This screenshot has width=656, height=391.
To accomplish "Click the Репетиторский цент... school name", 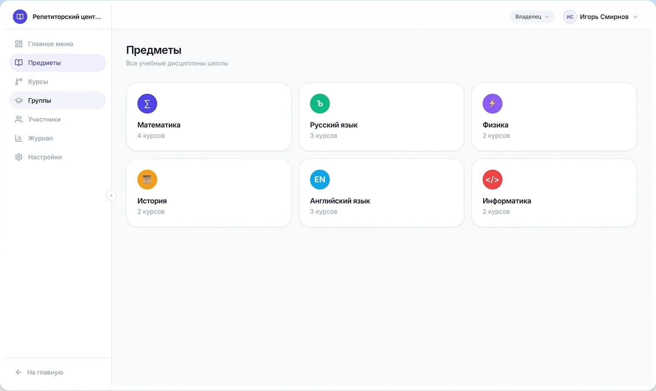I will 67,17.
